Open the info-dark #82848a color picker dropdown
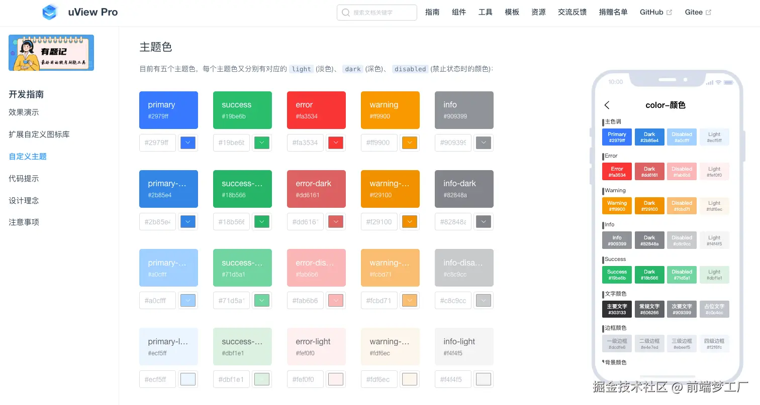The height and width of the screenshot is (405, 760). coord(484,221)
